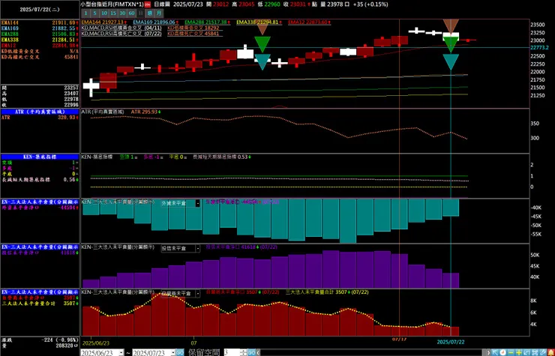Click the 自營商未平倉淨口 3507 chart label
The height and width of the screenshot is (356, 555).
point(242,292)
